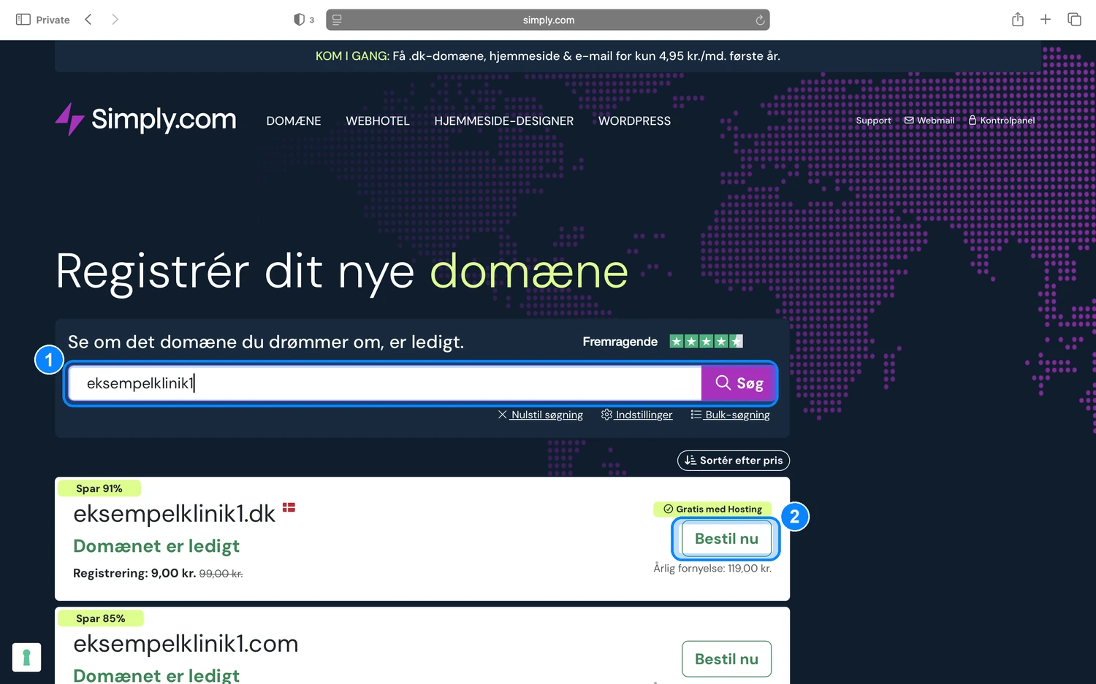Viewport: 1096px width, 684px height.
Task: Click Årlig fornyelse: 119,00 kr. text
Action: click(x=712, y=569)
